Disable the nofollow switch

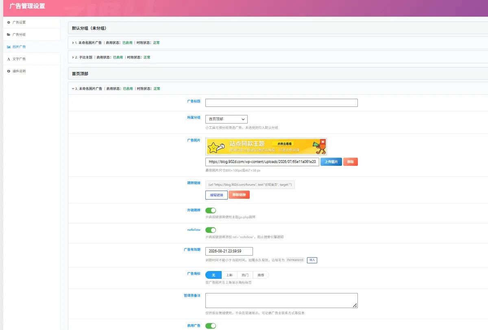[x=211, y=230]
